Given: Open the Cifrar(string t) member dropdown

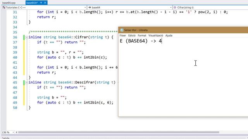Looking at the screenshot, I should tap(210, 7).
